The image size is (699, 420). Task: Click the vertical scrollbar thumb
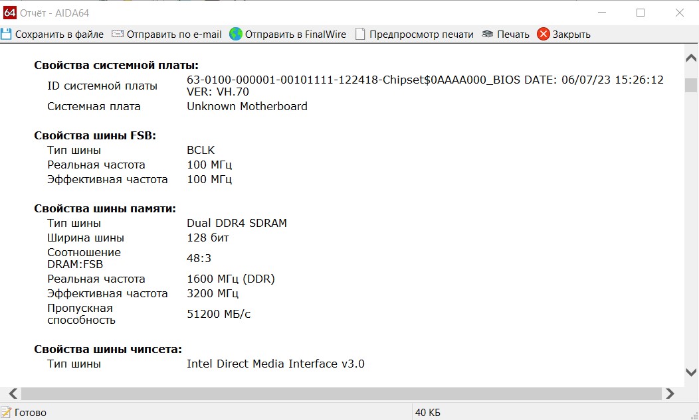click(691, 85)
